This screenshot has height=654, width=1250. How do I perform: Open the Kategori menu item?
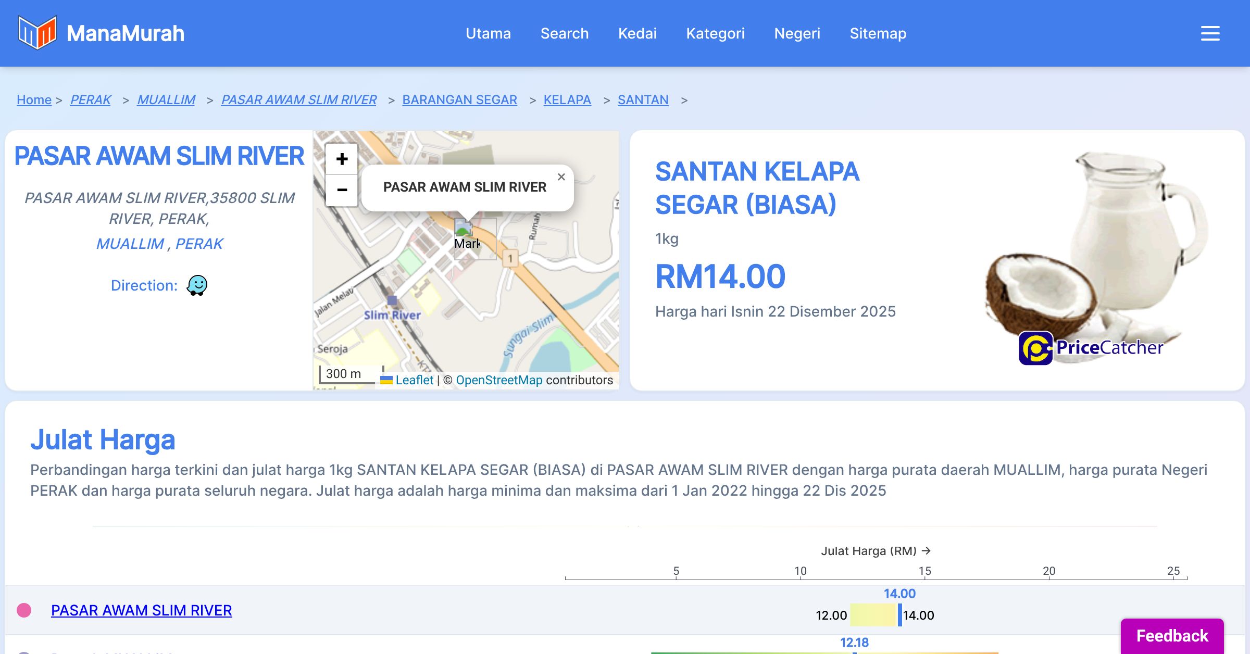[x=715, y=33]
